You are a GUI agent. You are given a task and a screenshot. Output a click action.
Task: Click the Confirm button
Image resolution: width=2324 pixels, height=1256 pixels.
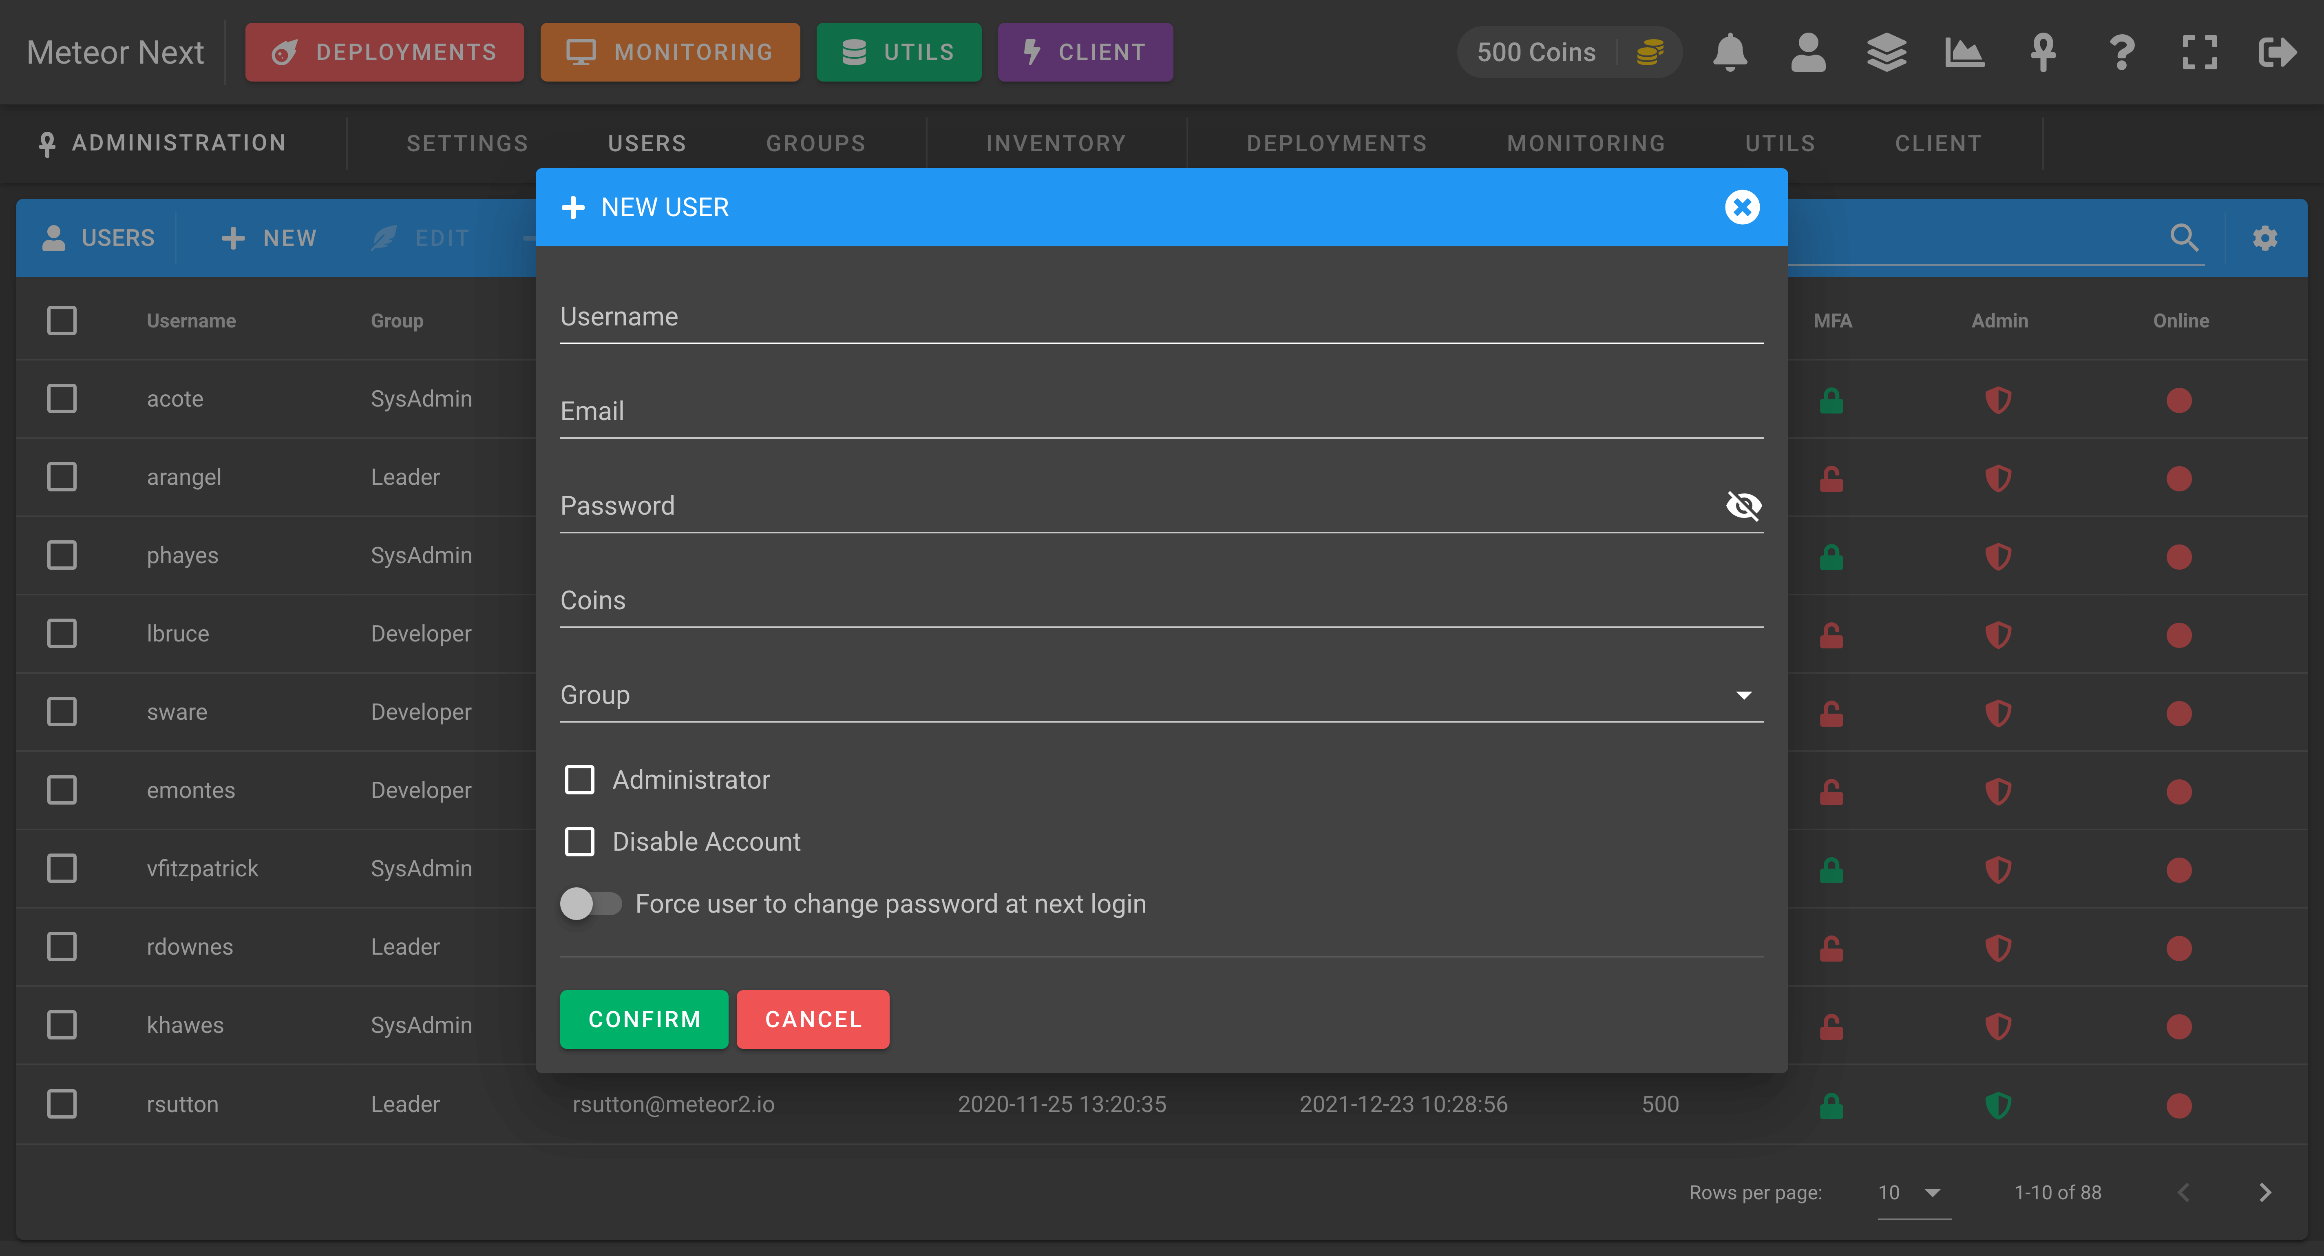644,1019
